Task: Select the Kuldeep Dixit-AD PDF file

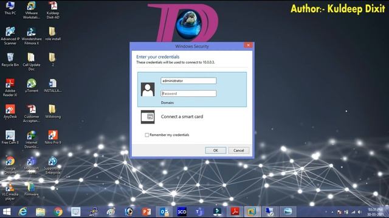Action: (x=53, y=10)
